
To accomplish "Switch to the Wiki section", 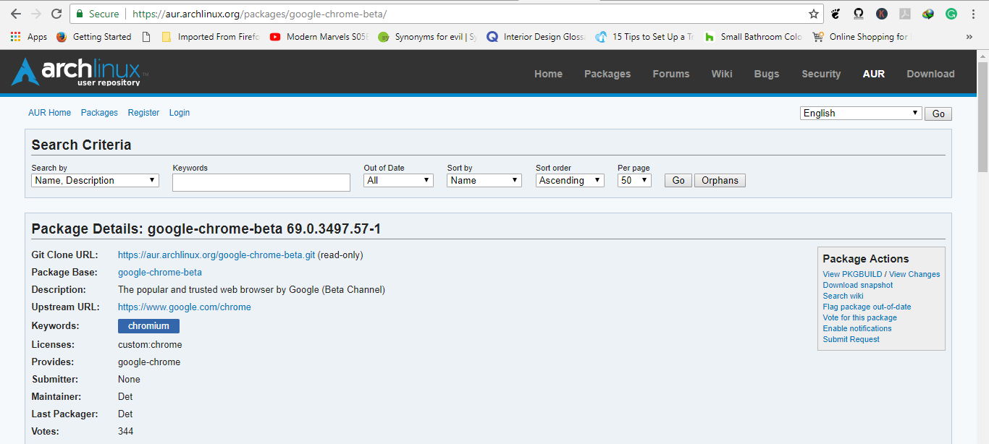I will [721, 73].
